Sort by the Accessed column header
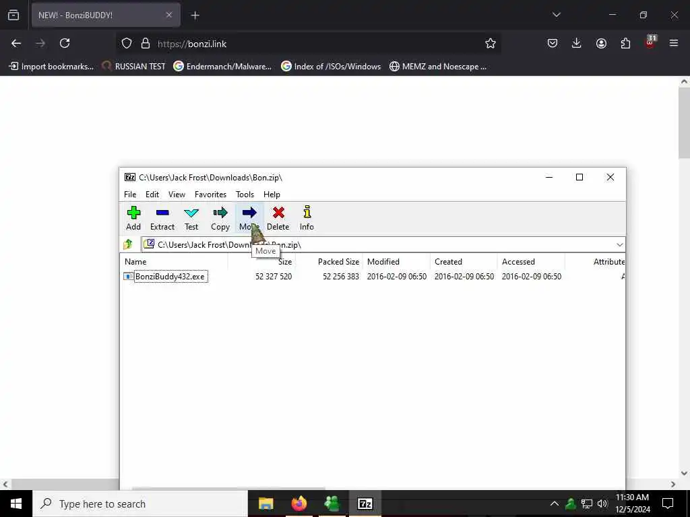This screenshot has height=517, width=690. [531, 262]
